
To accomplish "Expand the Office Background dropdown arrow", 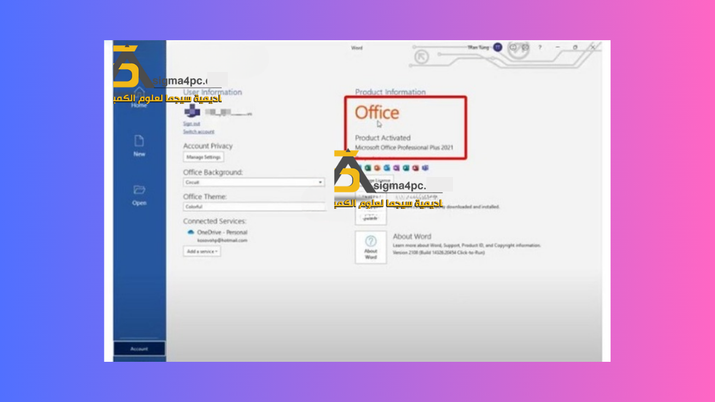I will pyautogui.click(x=321, y=183).
